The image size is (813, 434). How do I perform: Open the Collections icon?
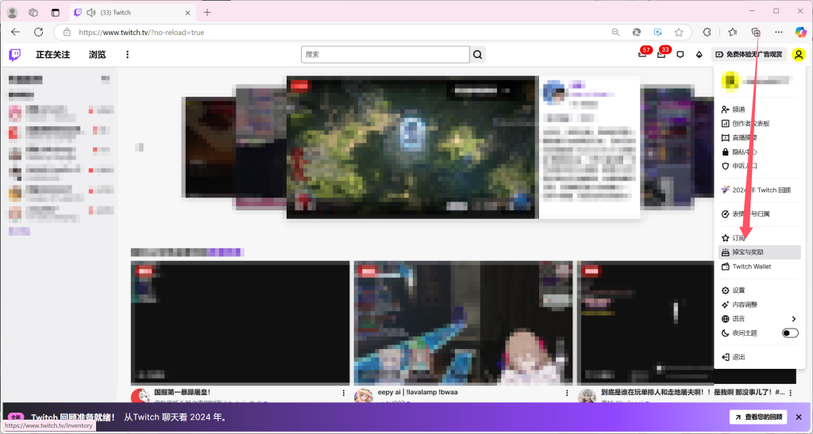[x=756, y=32]
